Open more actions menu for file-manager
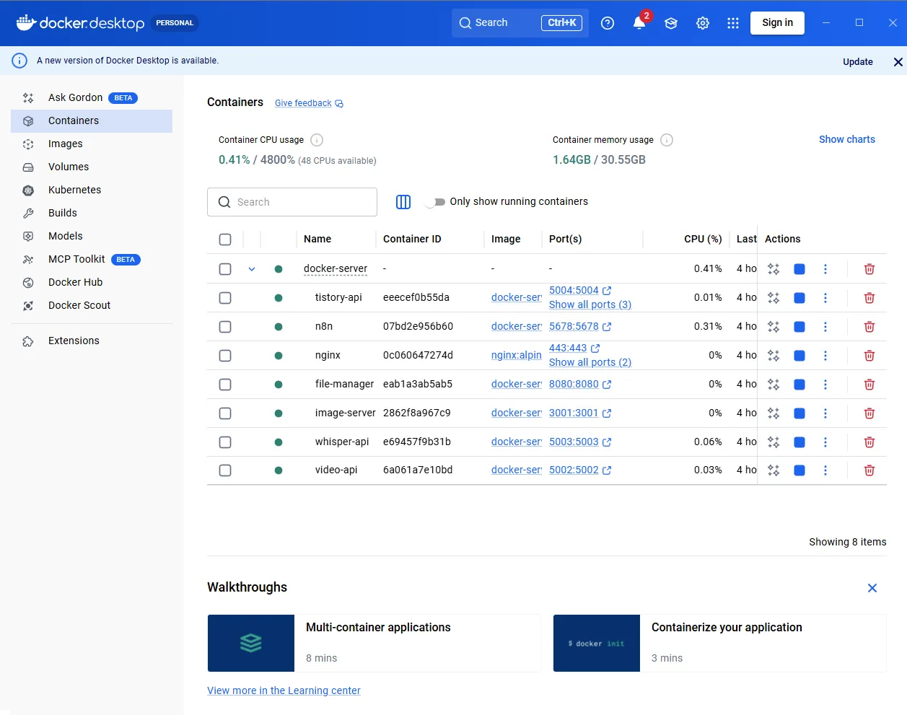Image resolution: width=907 pixels, height=715 pixels. coord(825,385)
